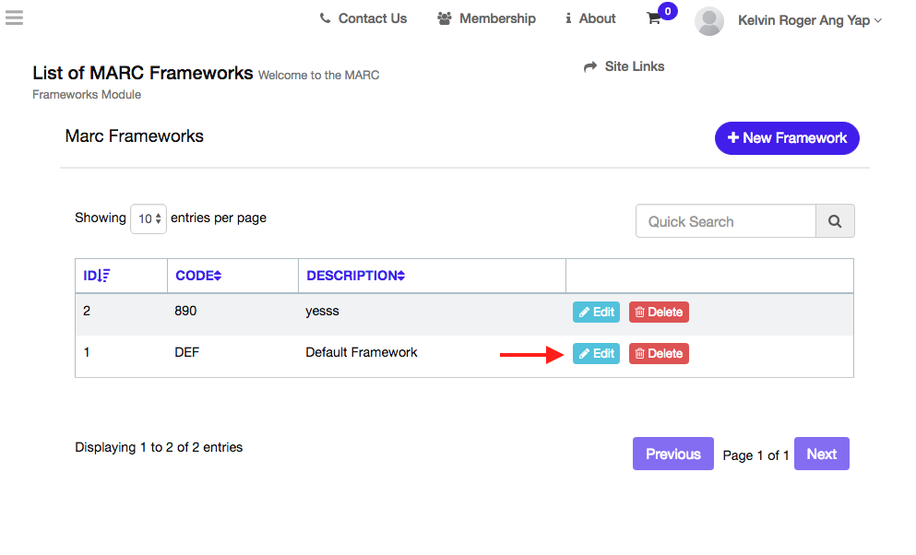Open the shopping cart icon

coord(654,18)
